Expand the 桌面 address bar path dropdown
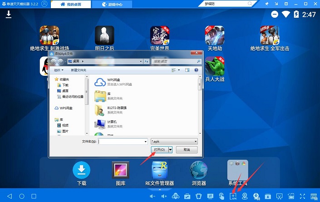The width and height of the screenshot is (320, 202). pos(141,61)
